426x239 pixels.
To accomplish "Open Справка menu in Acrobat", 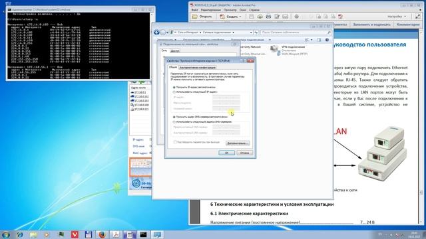I will (x=254, y=10).
